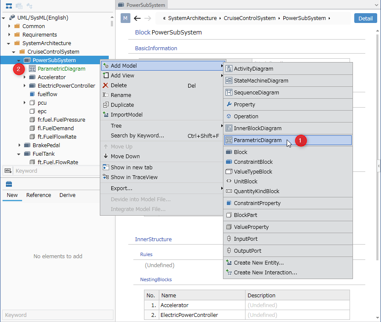This screenshot has height=322, width=381.
Task: Select the PowerSubSystem editor tab
Action: (141, 5)
